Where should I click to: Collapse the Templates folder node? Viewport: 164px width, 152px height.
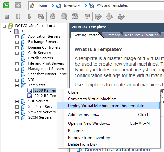click(17, 85)
